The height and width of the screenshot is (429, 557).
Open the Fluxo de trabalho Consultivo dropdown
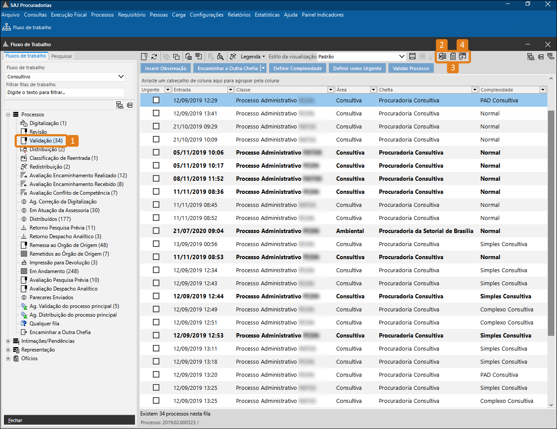pos(121,77)
